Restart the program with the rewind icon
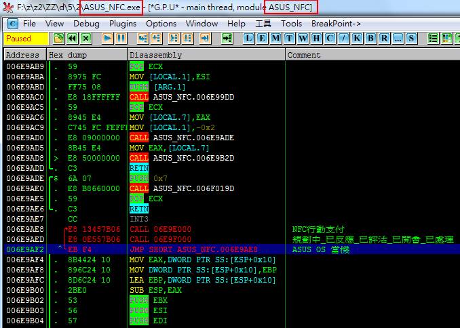The height and width of the screenshot is (328, 460). point(72,39)
